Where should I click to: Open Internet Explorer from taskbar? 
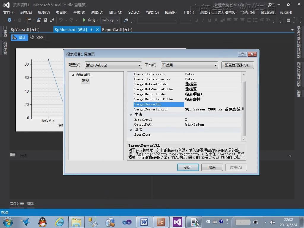60,222
